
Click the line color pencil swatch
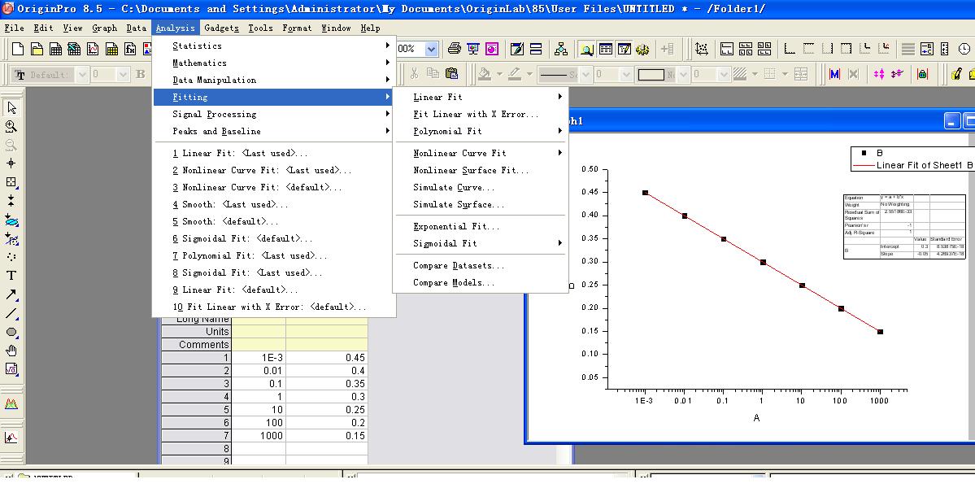tap(515, 74)
